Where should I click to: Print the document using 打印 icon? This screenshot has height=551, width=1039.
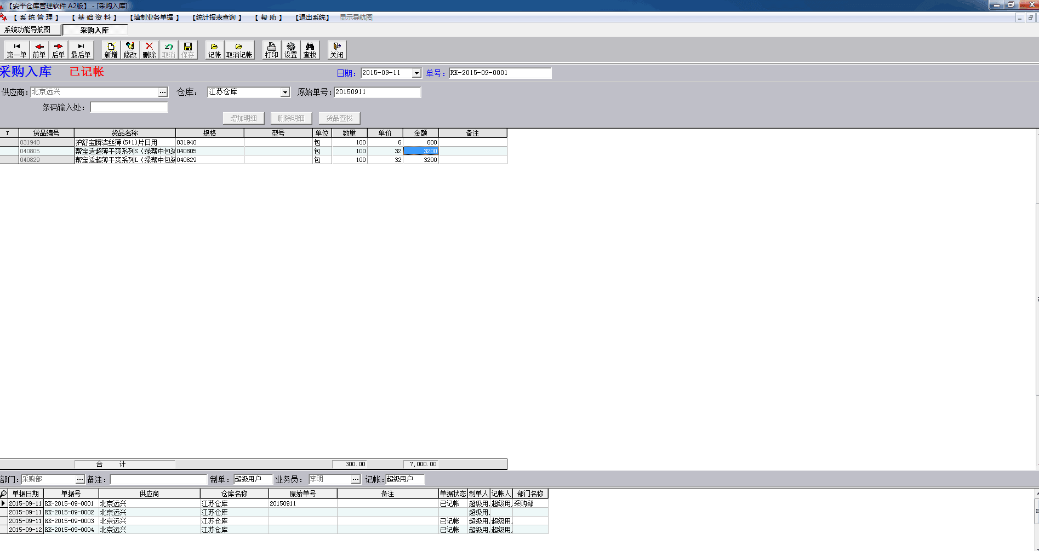pos(271,50)
